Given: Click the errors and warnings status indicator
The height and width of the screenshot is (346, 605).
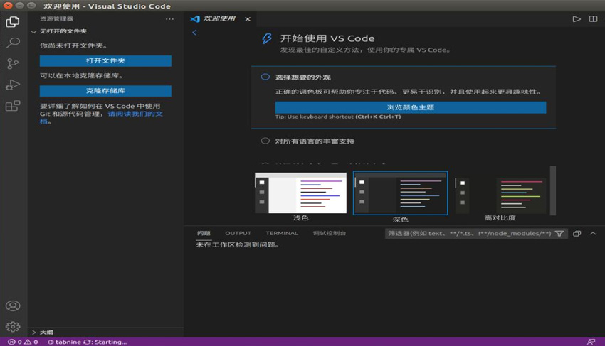Looking at the screenshot, I should click(x=23, y=342).
